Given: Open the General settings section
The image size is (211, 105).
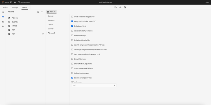Looking at the screenshot, I should tap(51, 16).
